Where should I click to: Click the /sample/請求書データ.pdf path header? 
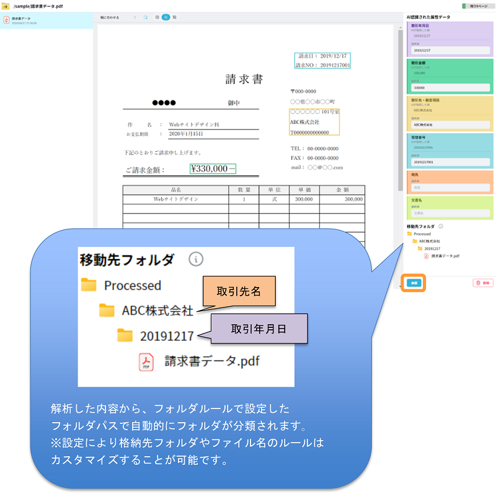tap(38, 4)
